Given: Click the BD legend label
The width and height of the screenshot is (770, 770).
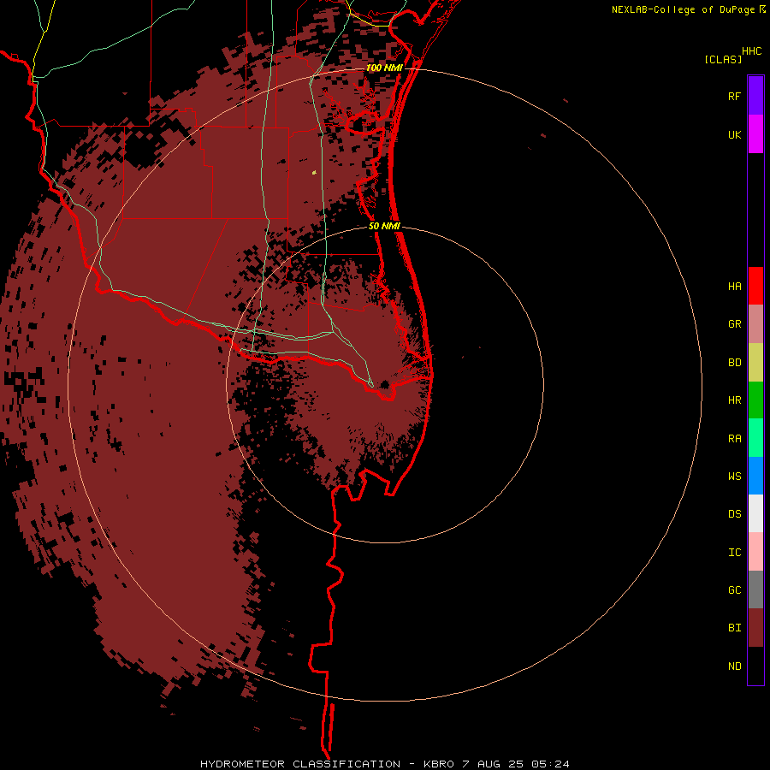Looking at the screenshot, I should pos(734,363).
